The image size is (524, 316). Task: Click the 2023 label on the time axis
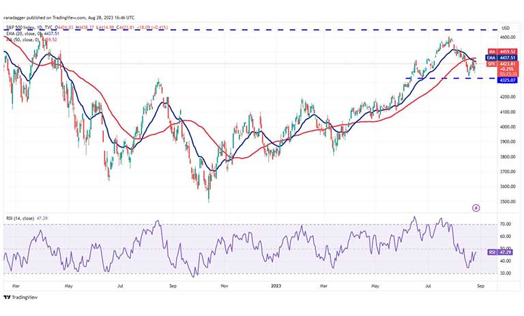tap(276, 286)
